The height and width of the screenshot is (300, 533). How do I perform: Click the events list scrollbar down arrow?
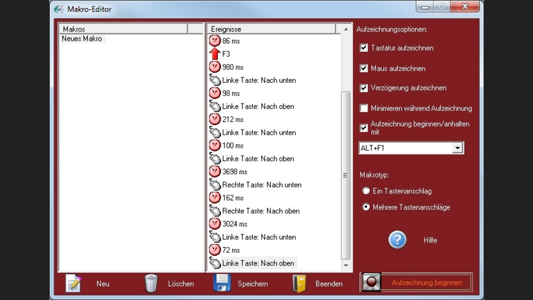point(346,265)
